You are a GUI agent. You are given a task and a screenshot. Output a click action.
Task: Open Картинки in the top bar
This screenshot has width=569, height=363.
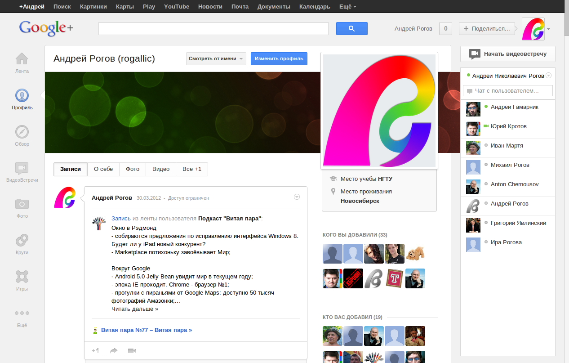tap(93, 7)
